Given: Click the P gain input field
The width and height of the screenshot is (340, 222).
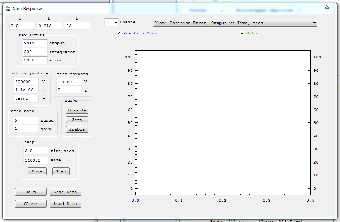Looking at the screenshot, I should pos(22,26).
